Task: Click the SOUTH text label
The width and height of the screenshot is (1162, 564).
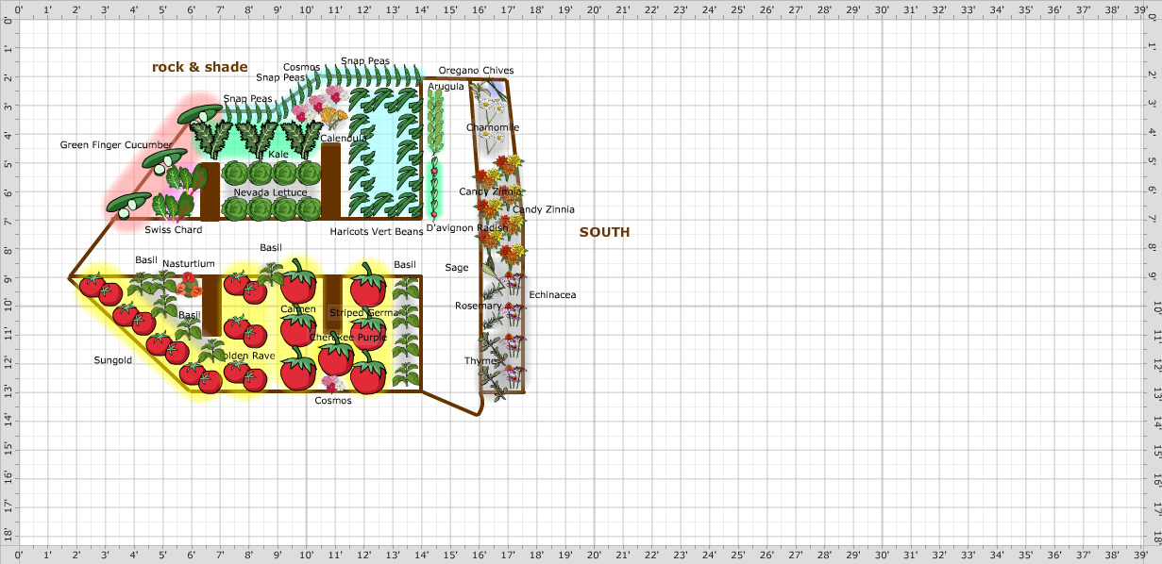Action: [x=605, y=232]
